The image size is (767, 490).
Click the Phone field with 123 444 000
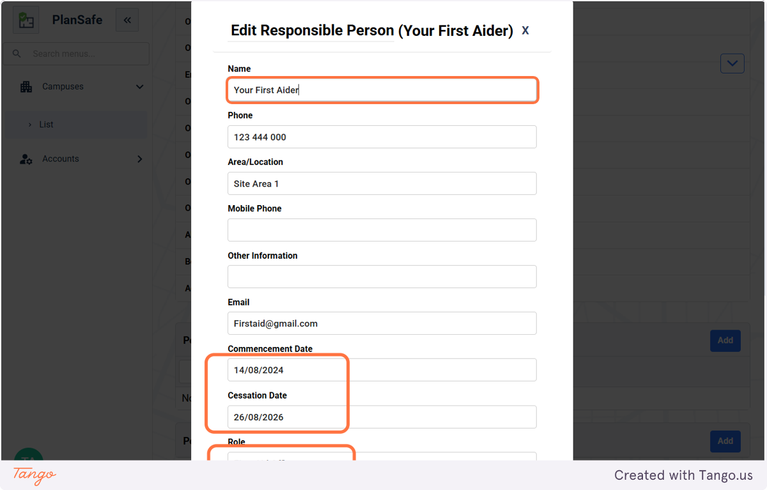(x=382, y=137)
